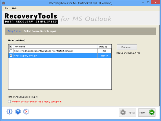161x121 pixels.
Task: Maximize the RecoveryTools window
Action: click(148, 2)
